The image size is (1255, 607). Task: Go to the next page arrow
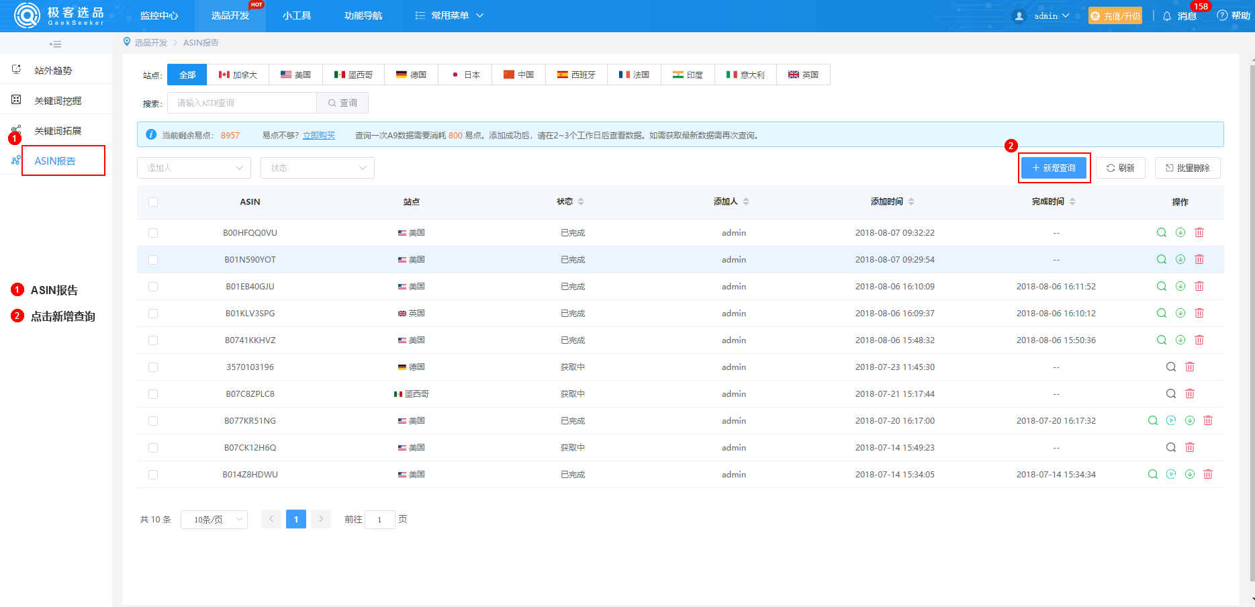321,519
